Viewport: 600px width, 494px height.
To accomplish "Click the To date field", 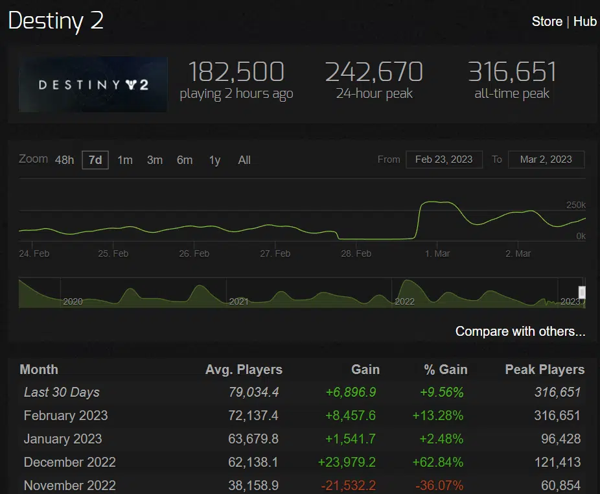I will (546, 159).
